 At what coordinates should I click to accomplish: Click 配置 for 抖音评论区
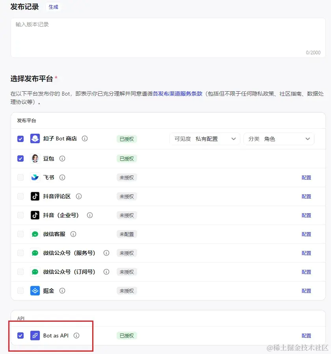click(306, 196)
